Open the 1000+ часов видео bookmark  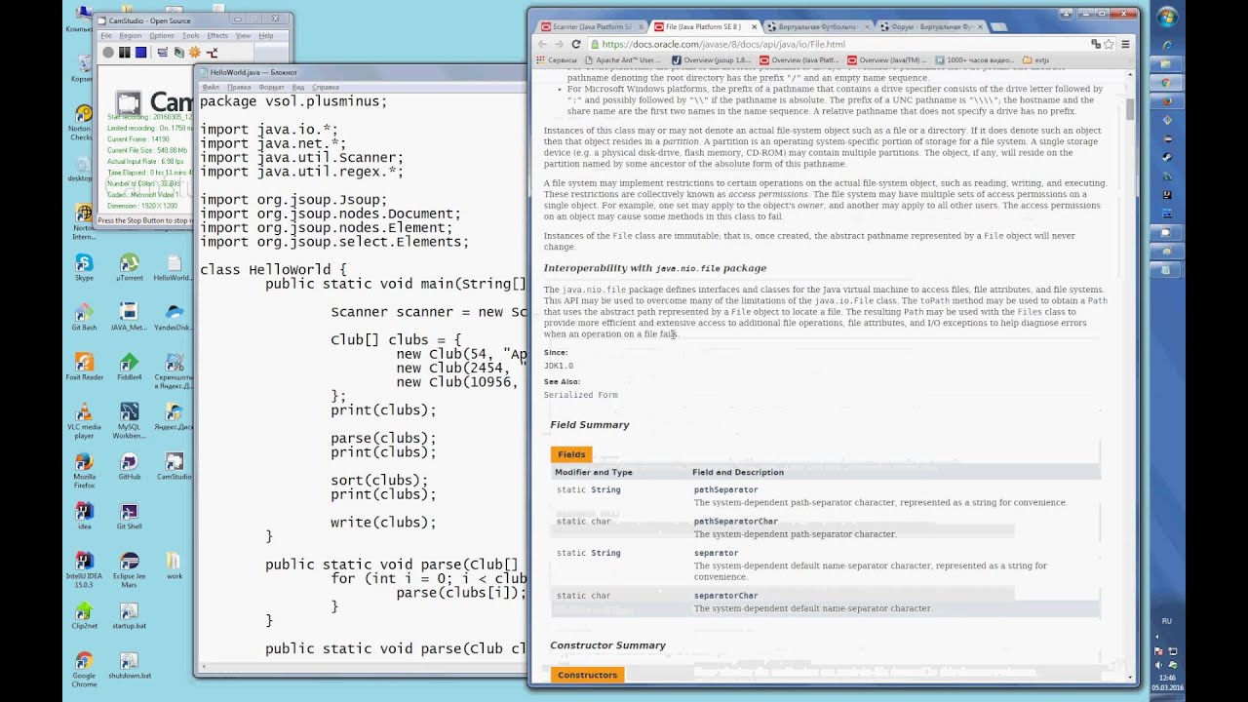[x=974, y=59]
